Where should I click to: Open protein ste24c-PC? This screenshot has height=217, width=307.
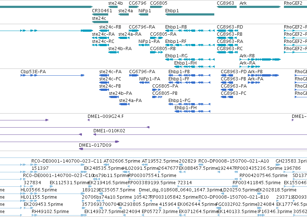(110, 79)
